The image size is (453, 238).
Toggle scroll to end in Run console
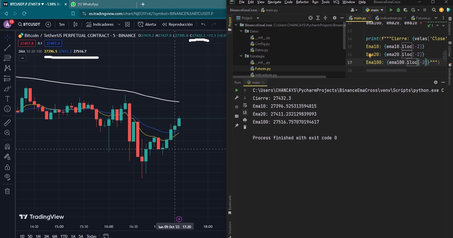pyautogui.click(x=245, y=112)
